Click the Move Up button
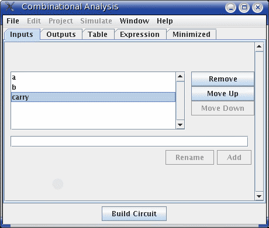 click(223, 94)
